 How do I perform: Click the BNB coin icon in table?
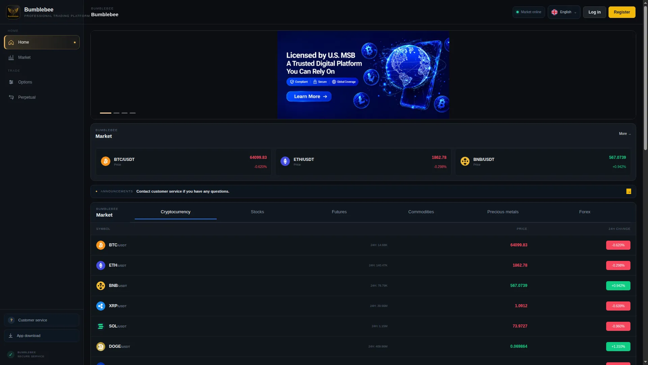[x=101, y=286]
